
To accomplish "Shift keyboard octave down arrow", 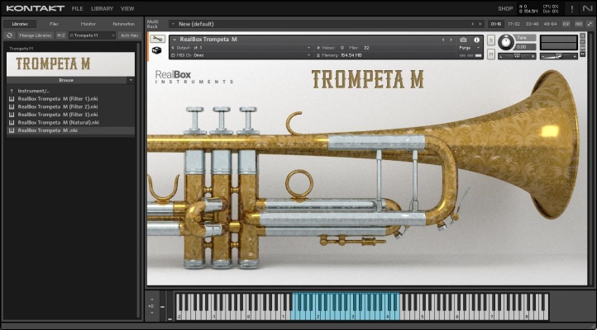I will tap(151, 313).
